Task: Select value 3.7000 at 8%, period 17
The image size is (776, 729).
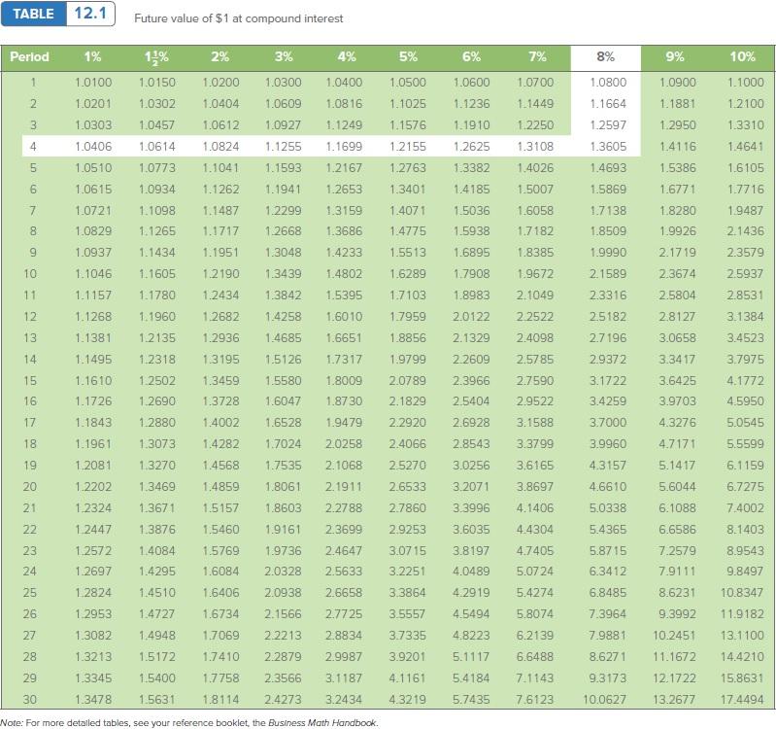Action: tap(608, 423)
